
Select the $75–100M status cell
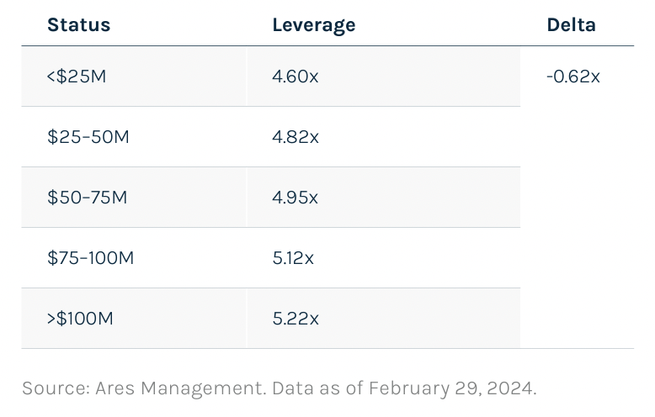pos(90,258)
